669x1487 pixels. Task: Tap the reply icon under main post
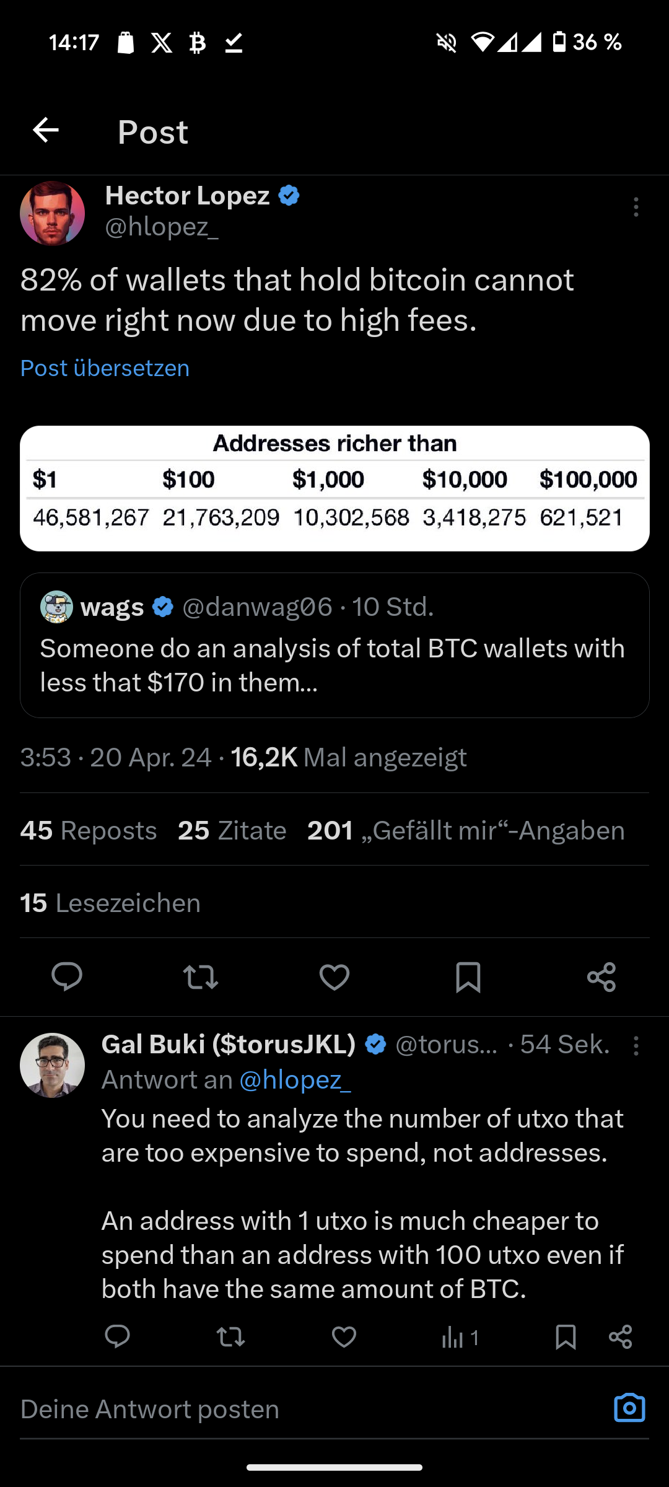67,977
